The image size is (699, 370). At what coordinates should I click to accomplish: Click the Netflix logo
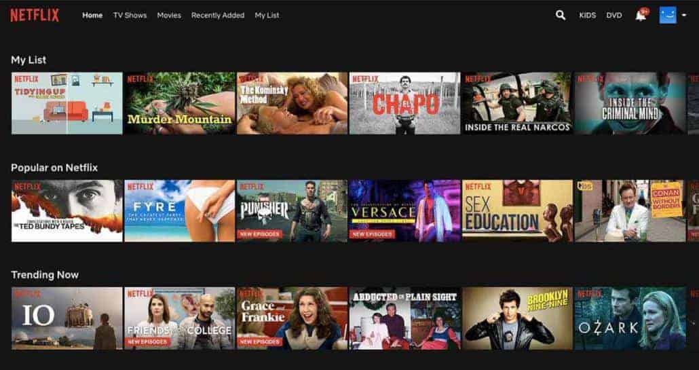pyautogui.click(x=35, y=15)
